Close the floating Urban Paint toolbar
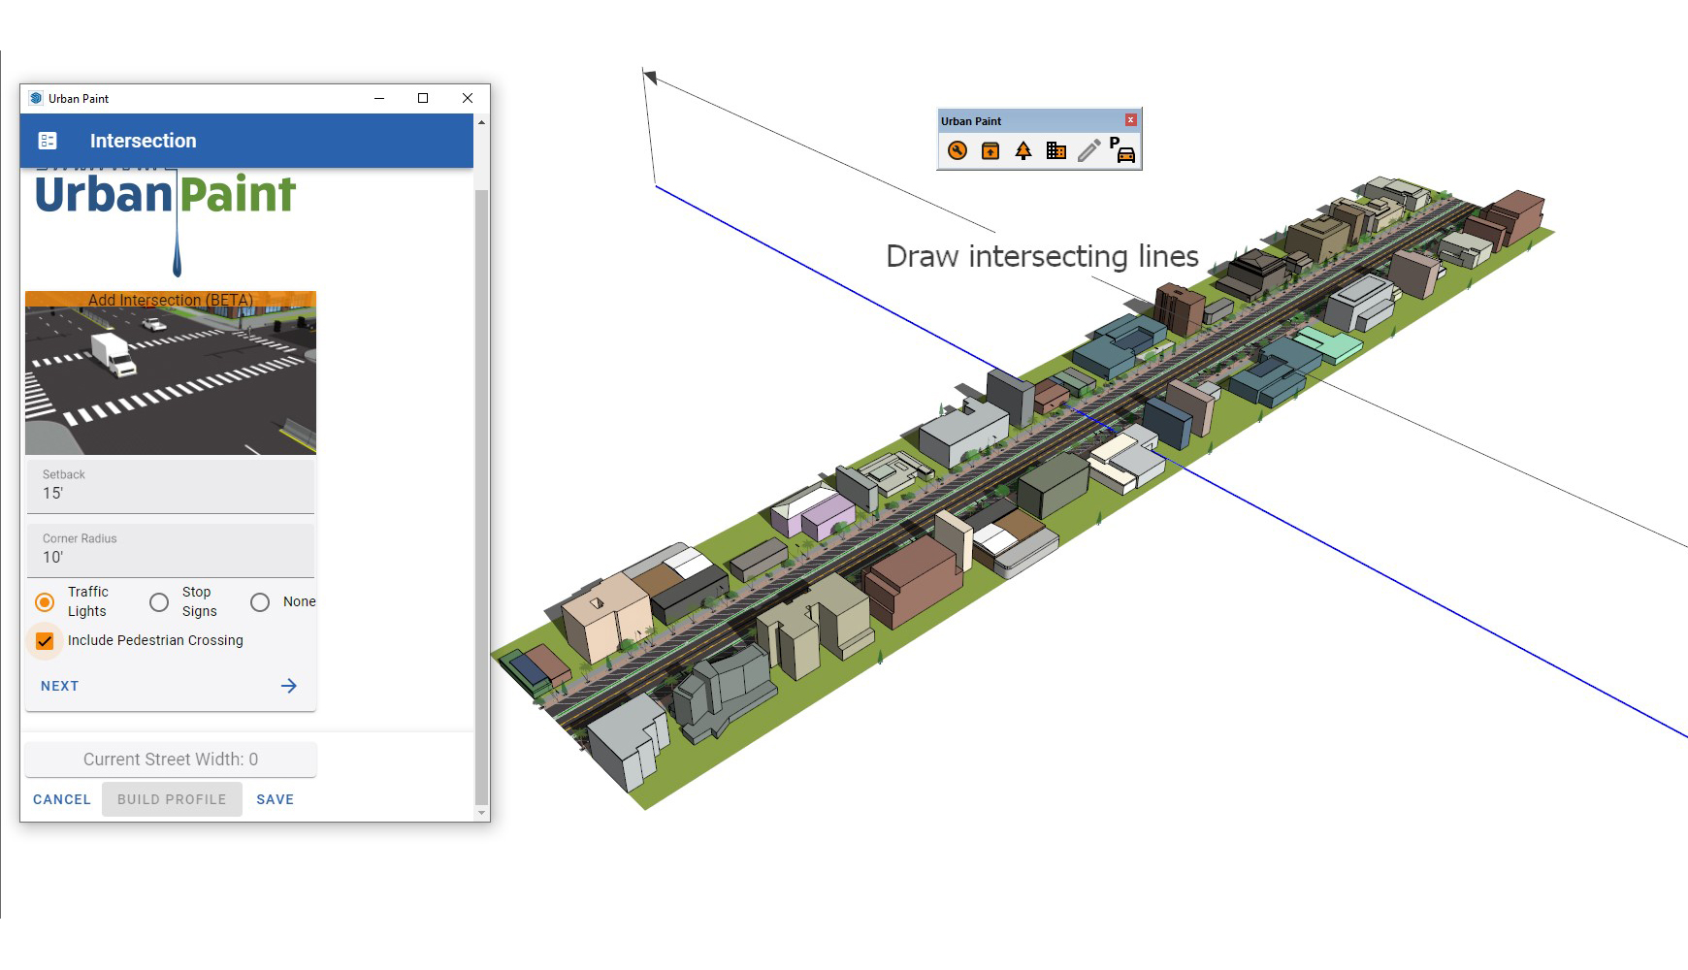 (1130, 120)
